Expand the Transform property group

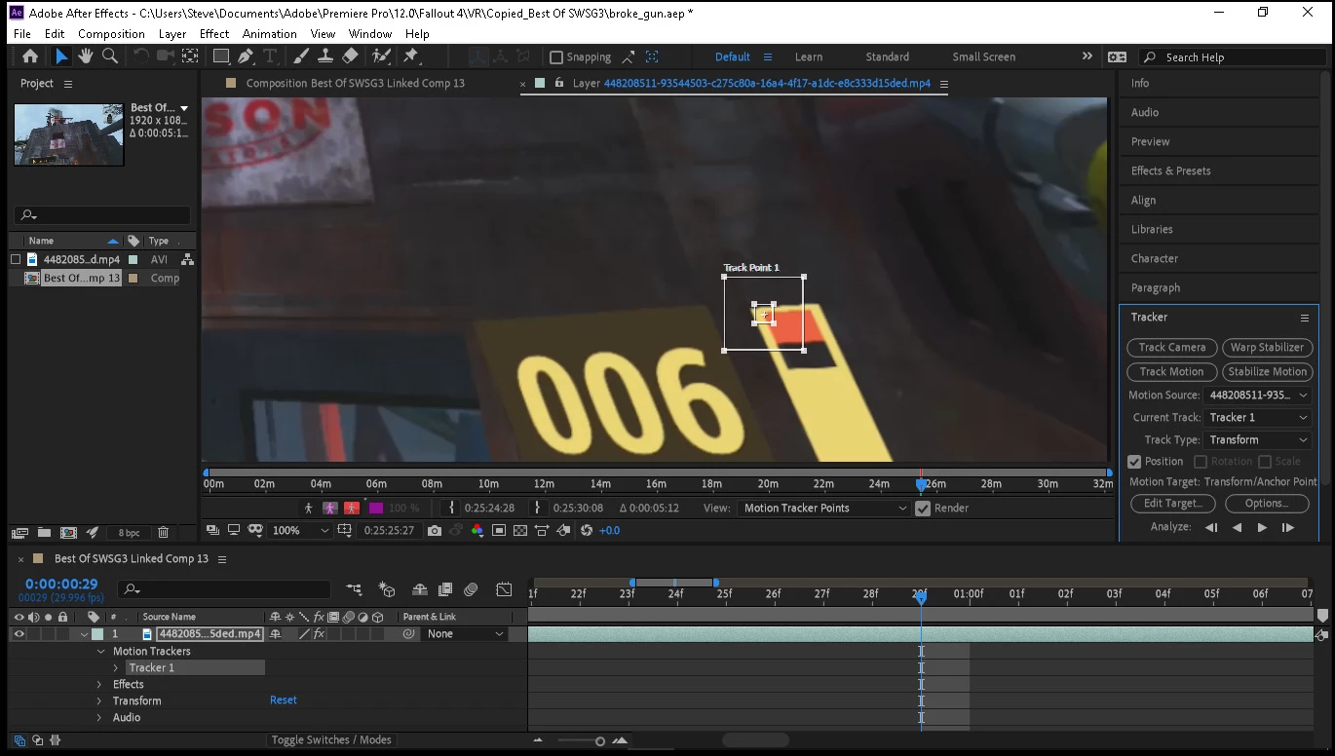(99, 701)
